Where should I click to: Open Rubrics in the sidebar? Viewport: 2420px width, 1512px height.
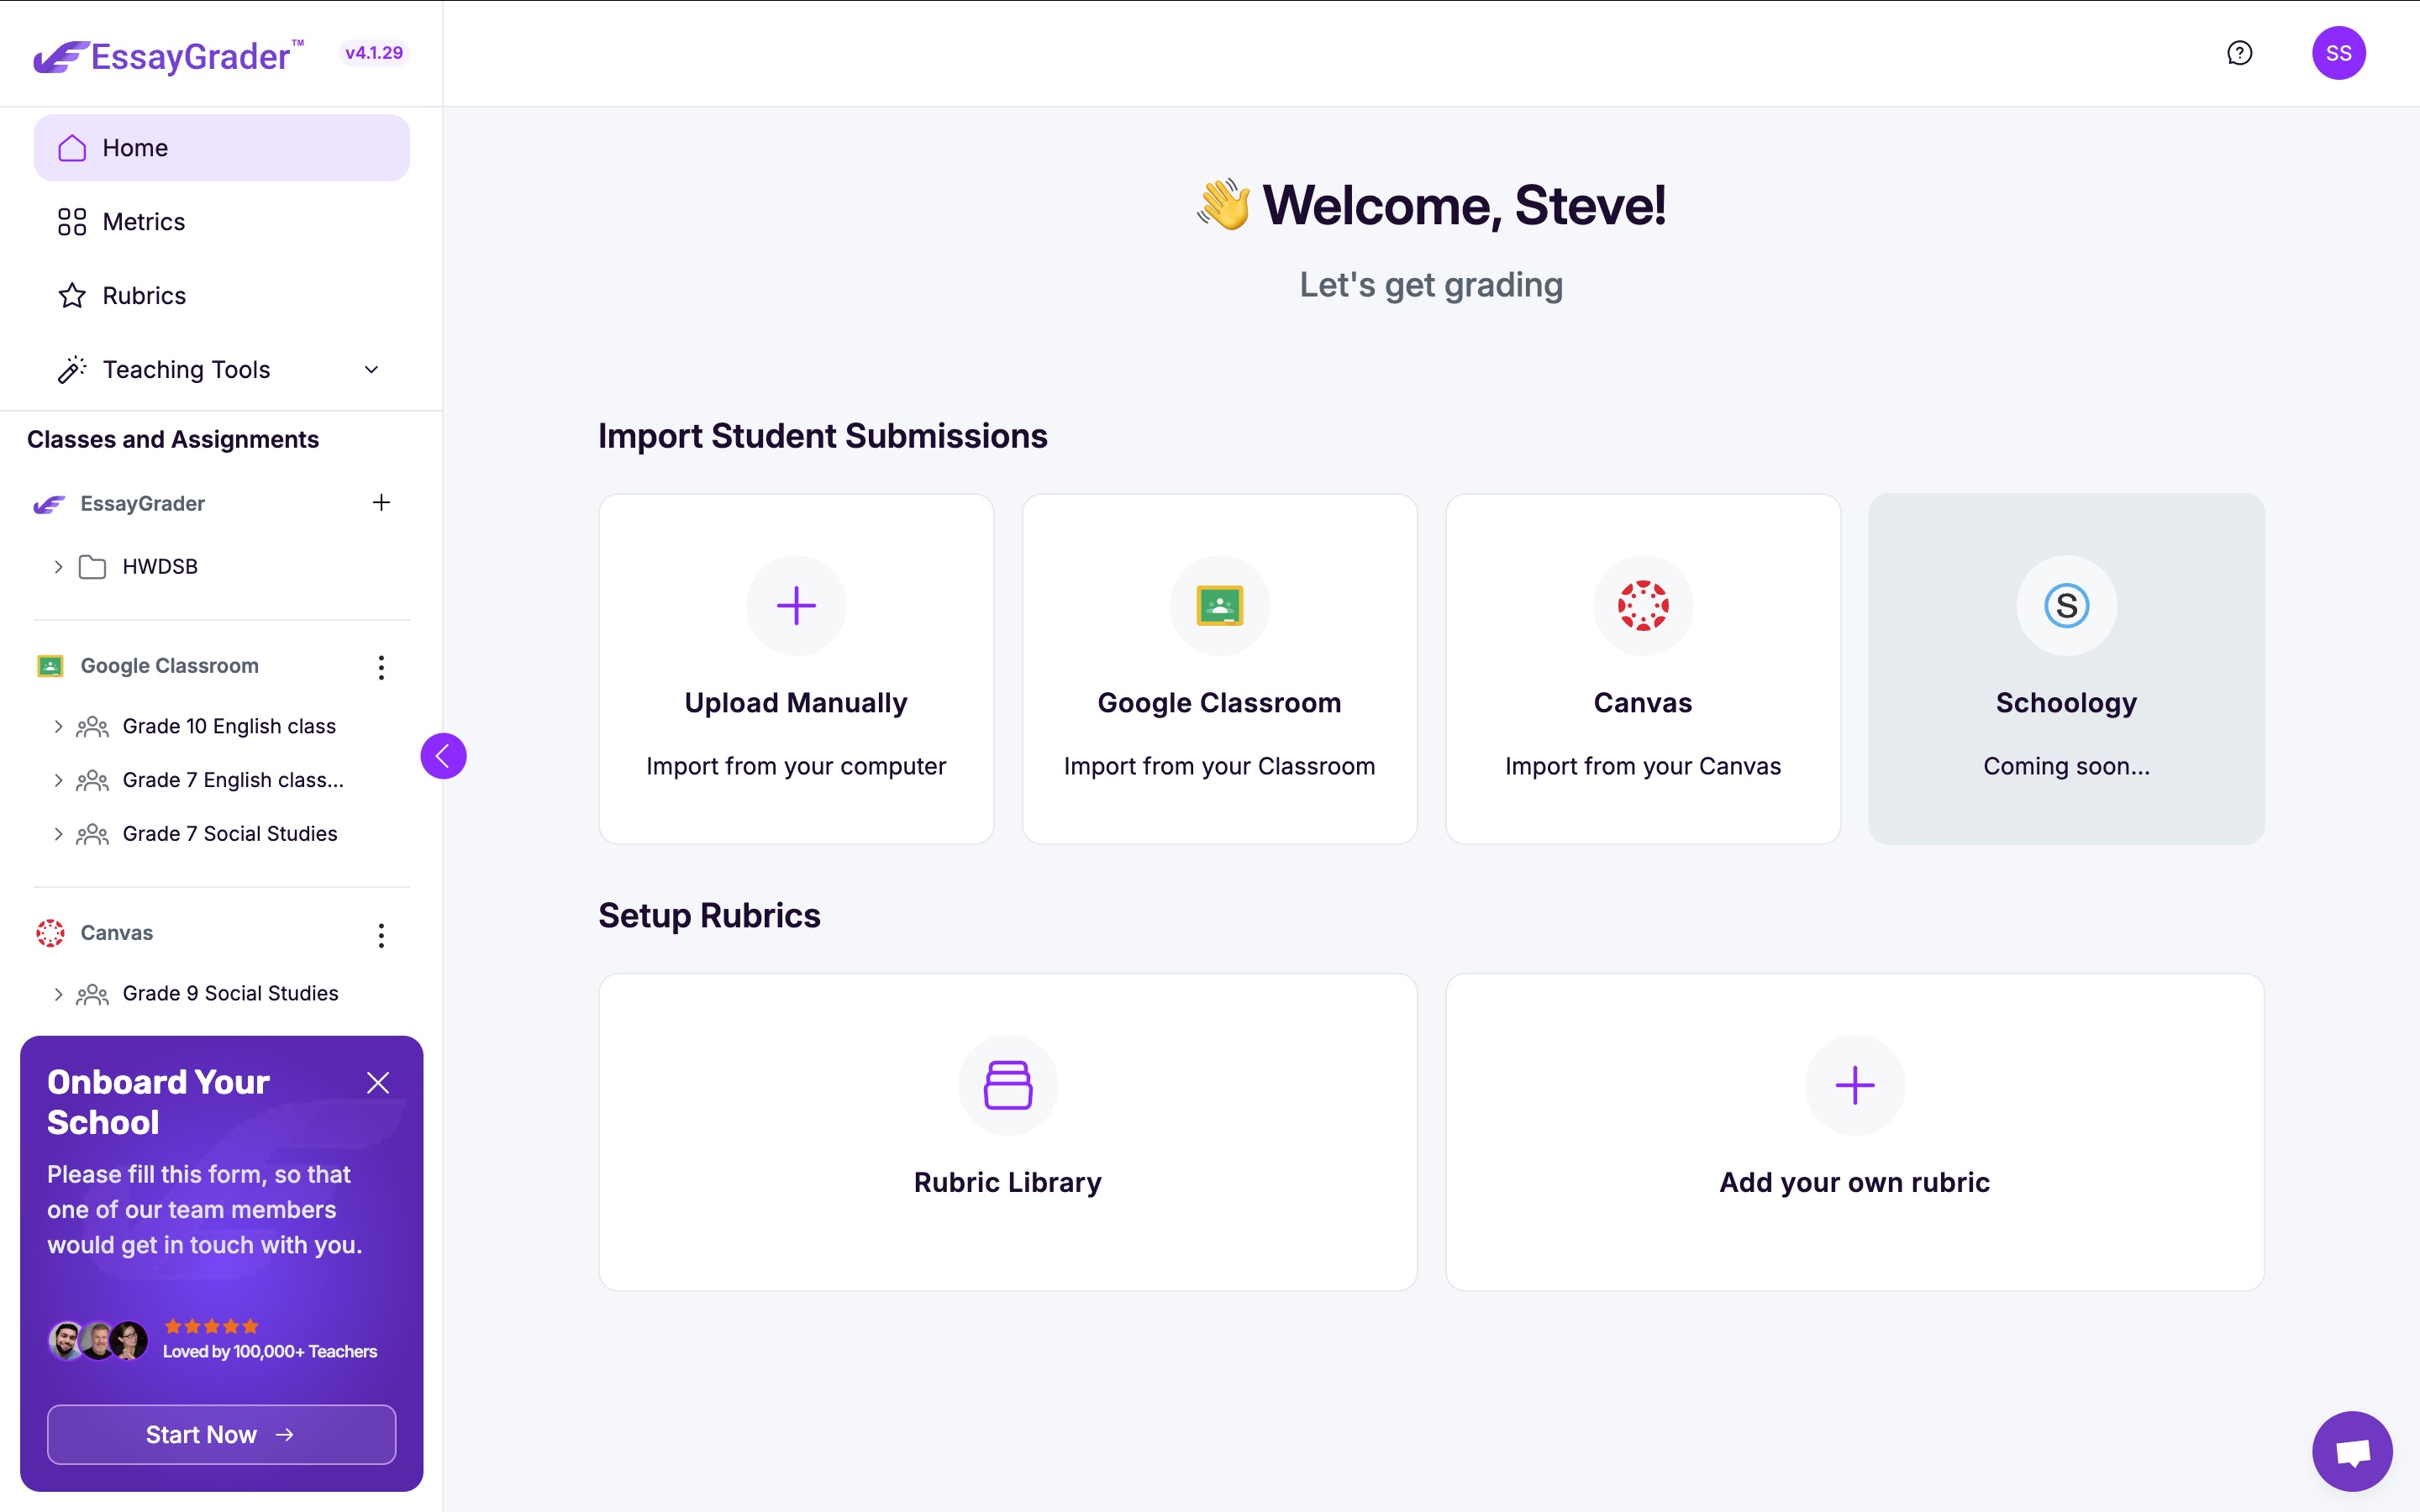[144, 296]
